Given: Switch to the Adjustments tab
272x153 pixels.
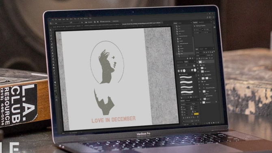Looking at the screenshot, I should point(201,22).
